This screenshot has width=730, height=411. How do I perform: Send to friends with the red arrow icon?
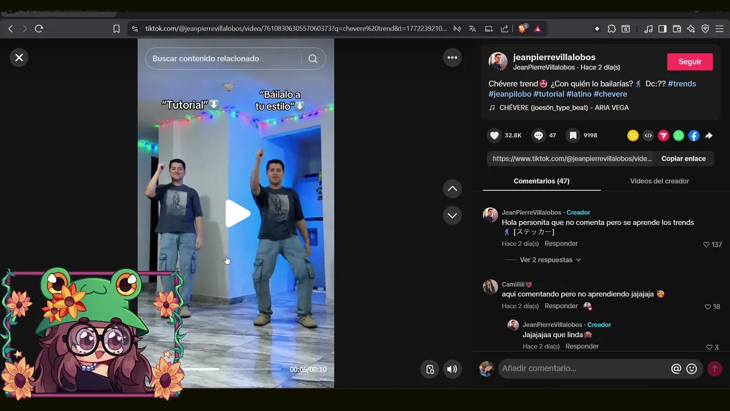coord(663,136)
